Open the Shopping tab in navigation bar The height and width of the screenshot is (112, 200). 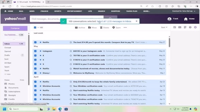pyautogui.click(x=115, y=11)
